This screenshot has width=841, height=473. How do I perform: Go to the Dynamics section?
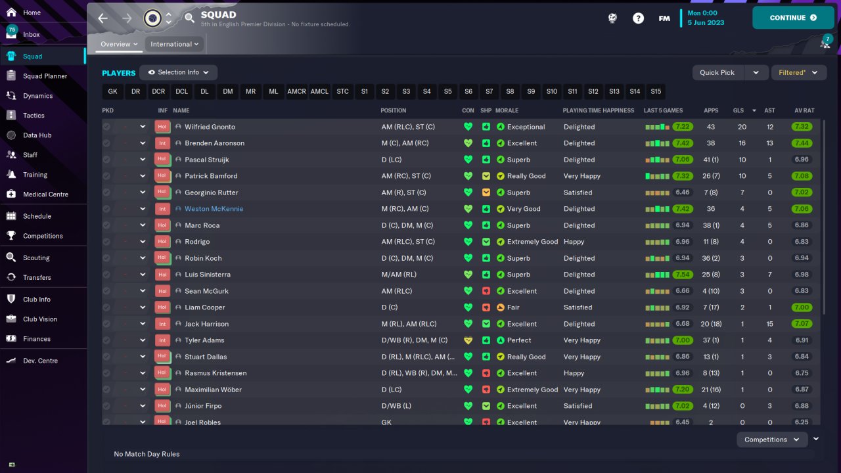(43, 96)
